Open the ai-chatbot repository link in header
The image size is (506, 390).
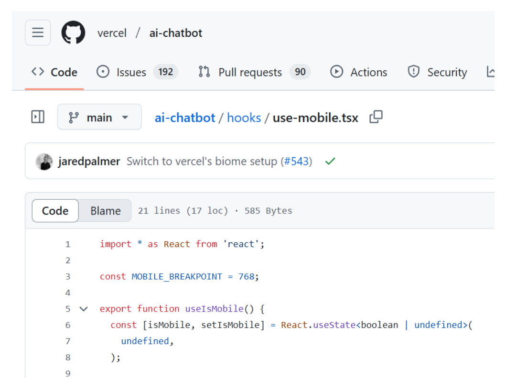point(175,33)
